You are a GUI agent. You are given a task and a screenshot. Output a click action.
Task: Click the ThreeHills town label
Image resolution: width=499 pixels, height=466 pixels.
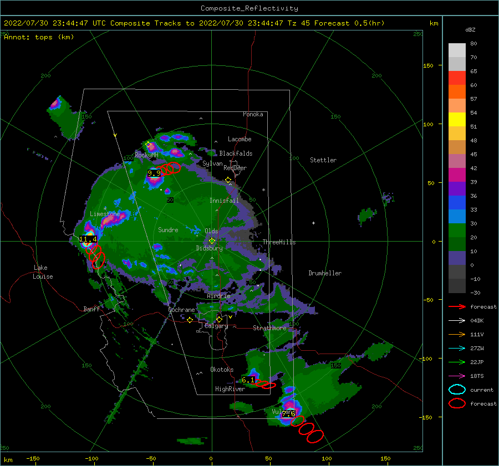point(279,242)
